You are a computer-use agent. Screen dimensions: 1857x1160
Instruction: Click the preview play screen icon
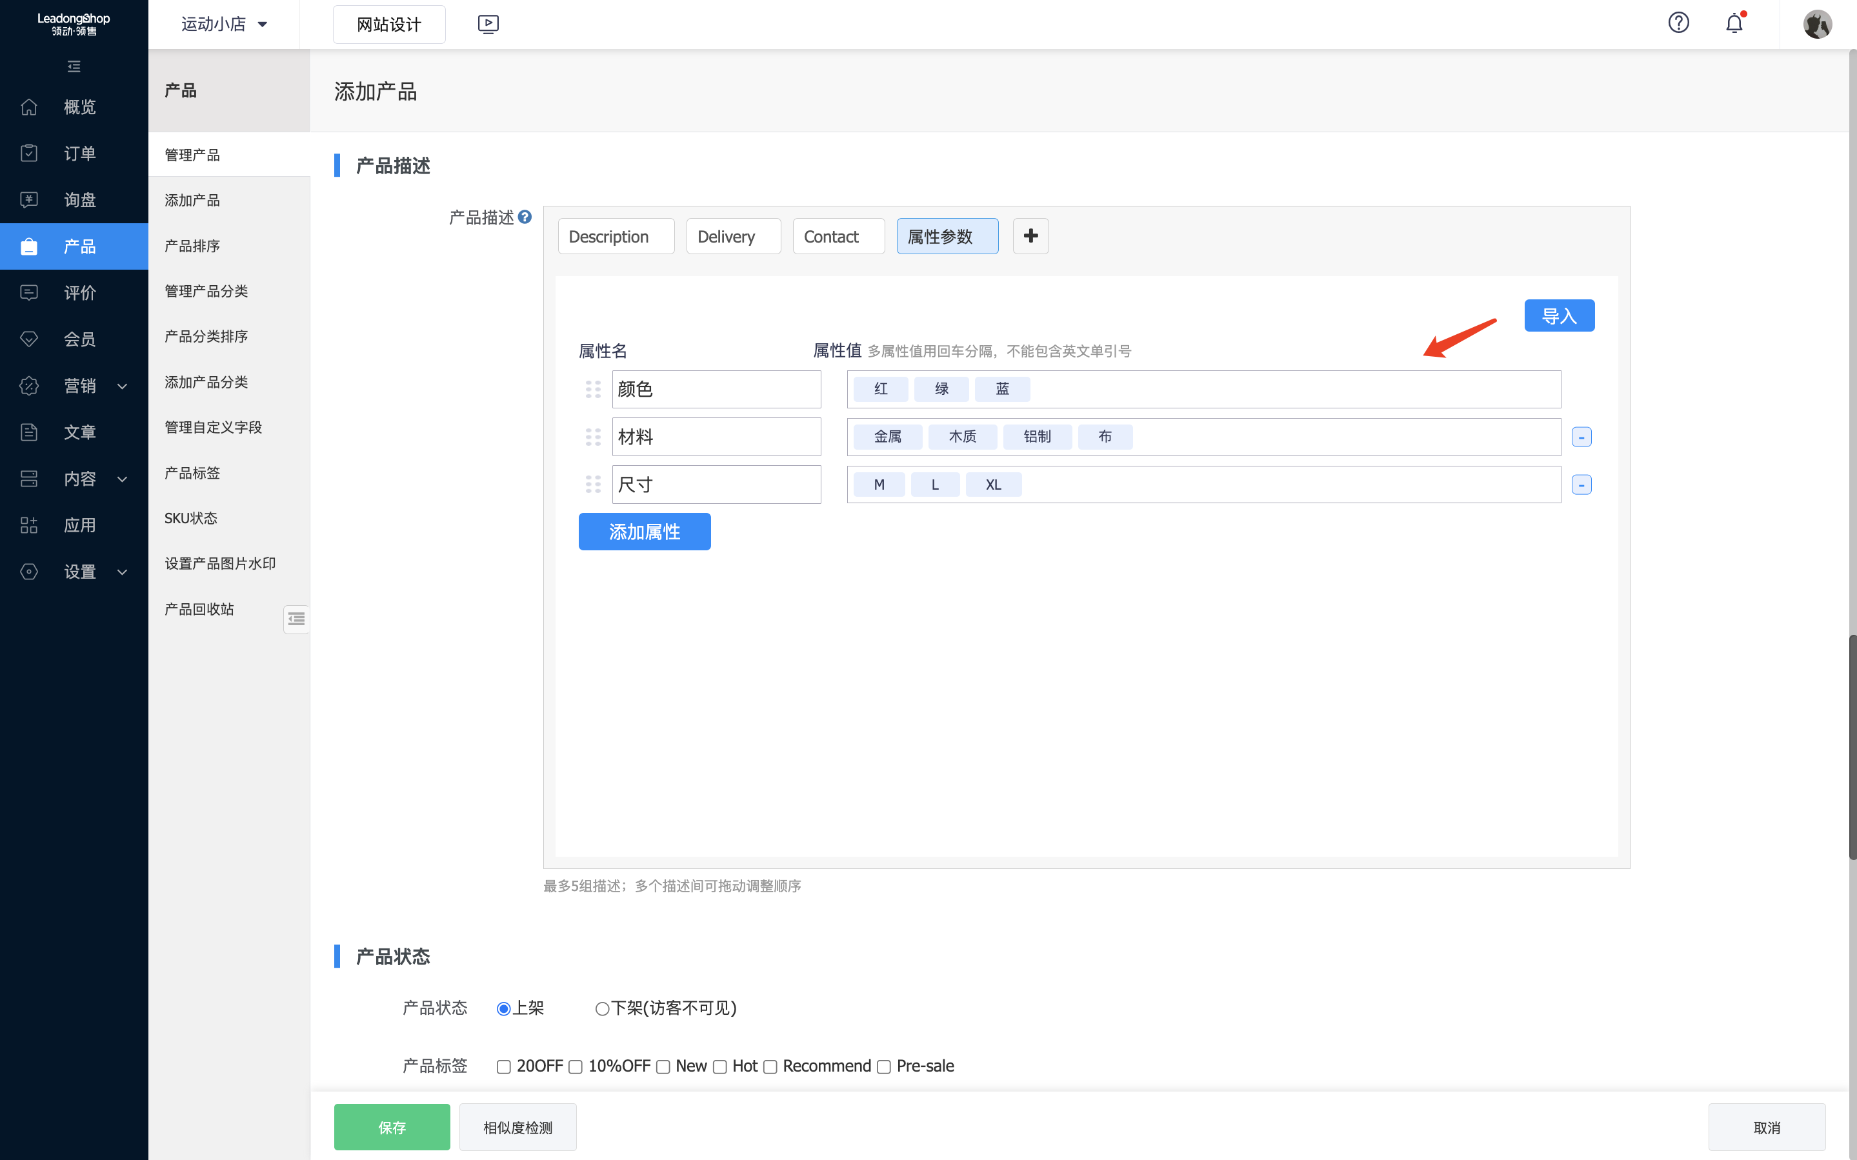488,25
